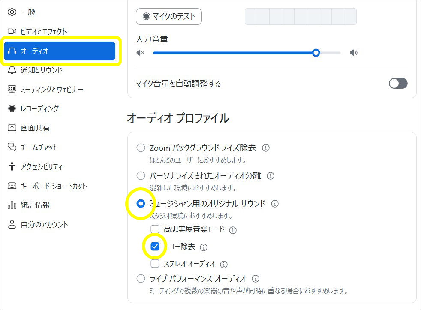Enable マイク音量を自動調整する toggle switch
Image resolution: width=421 pixels, height=310 pixels.
[398, 84]
